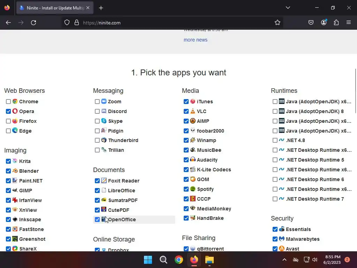The image size is (357, 268).
Task: Open the Firefox extensions puzzle icon
Action: tap(336, 23)
